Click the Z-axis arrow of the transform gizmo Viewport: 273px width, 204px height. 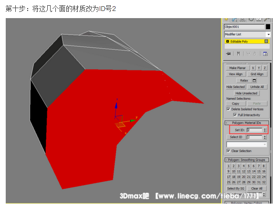point(116,105)
